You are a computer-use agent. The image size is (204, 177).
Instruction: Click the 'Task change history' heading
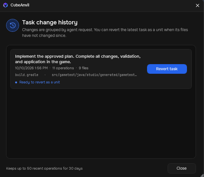[50, 22]
